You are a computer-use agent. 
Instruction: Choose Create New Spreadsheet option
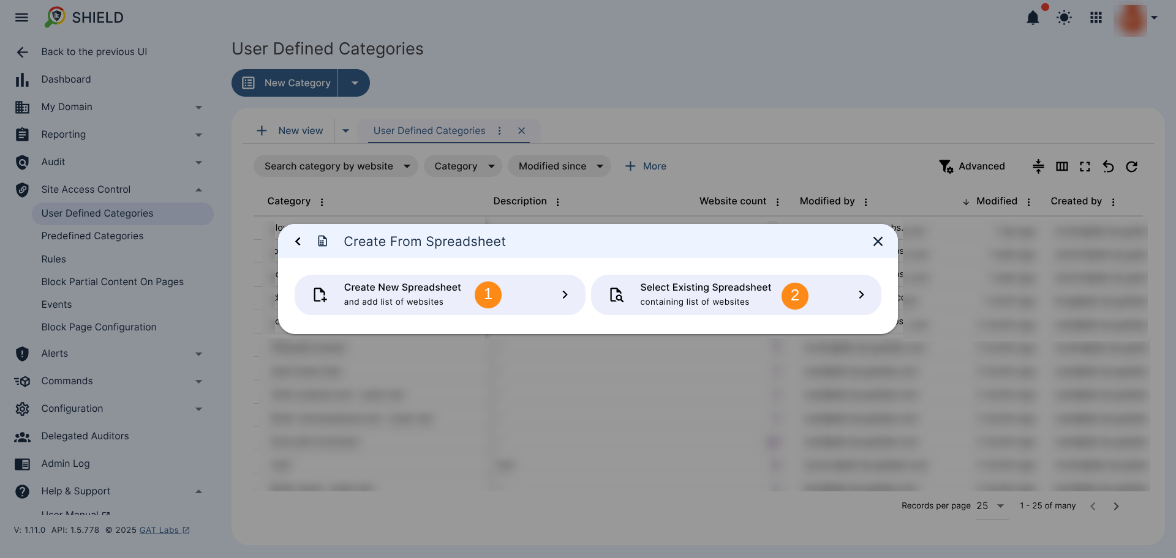point(440,295)
